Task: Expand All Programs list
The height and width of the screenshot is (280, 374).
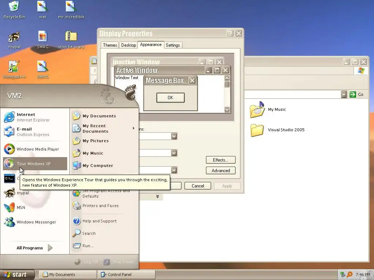Action: 34,248
